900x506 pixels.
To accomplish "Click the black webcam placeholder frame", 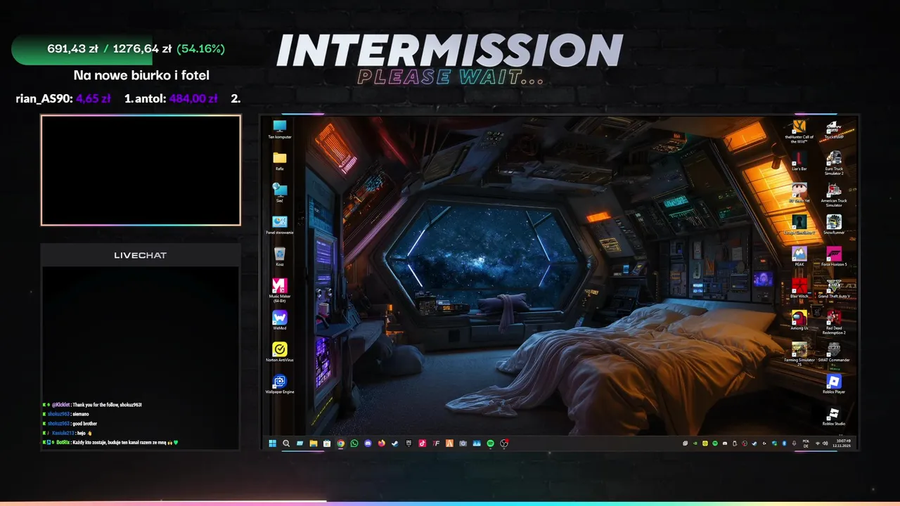I will coord(141,170).
